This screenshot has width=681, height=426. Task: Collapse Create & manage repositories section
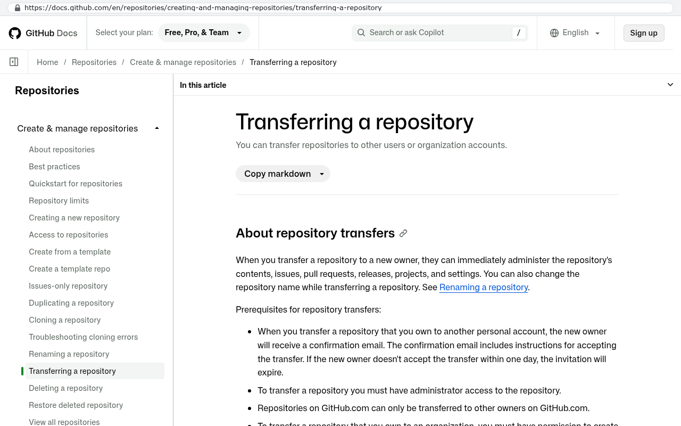point(157,128)
